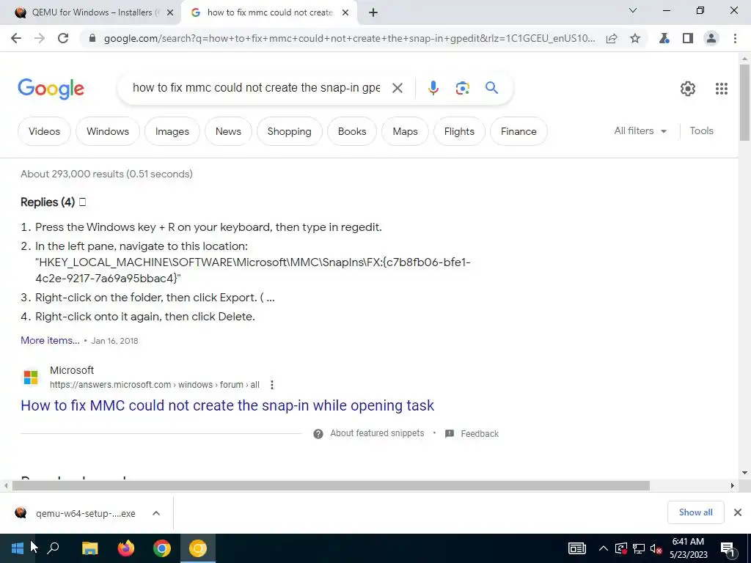Click the horizontal scrollbar thumb
This screenshot has width=751, height=563.
point(331,486)
